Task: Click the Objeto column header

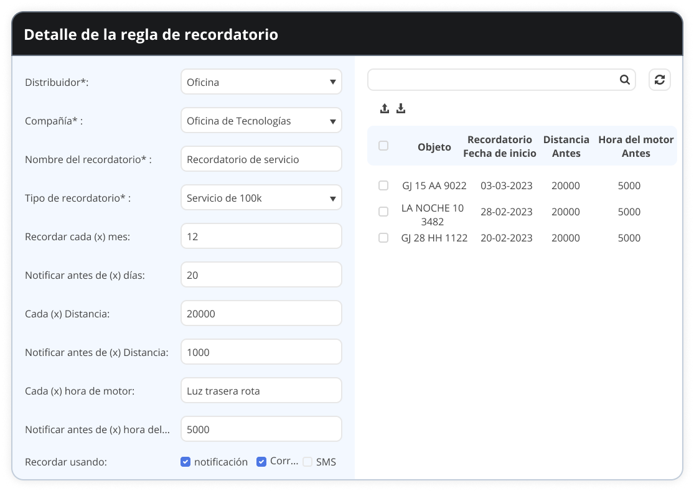Action: coord(434,147)
